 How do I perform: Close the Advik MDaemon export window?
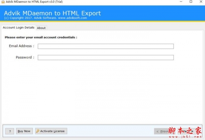pos(201,2)
